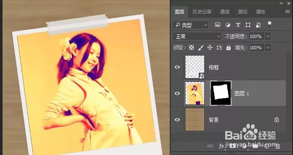This screenshot has height=155, width=293.
Task: Delete layer with trash icon
Action: (278, 146)
